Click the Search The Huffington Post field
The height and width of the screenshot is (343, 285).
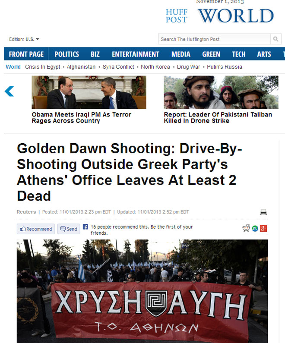point(214,39)
